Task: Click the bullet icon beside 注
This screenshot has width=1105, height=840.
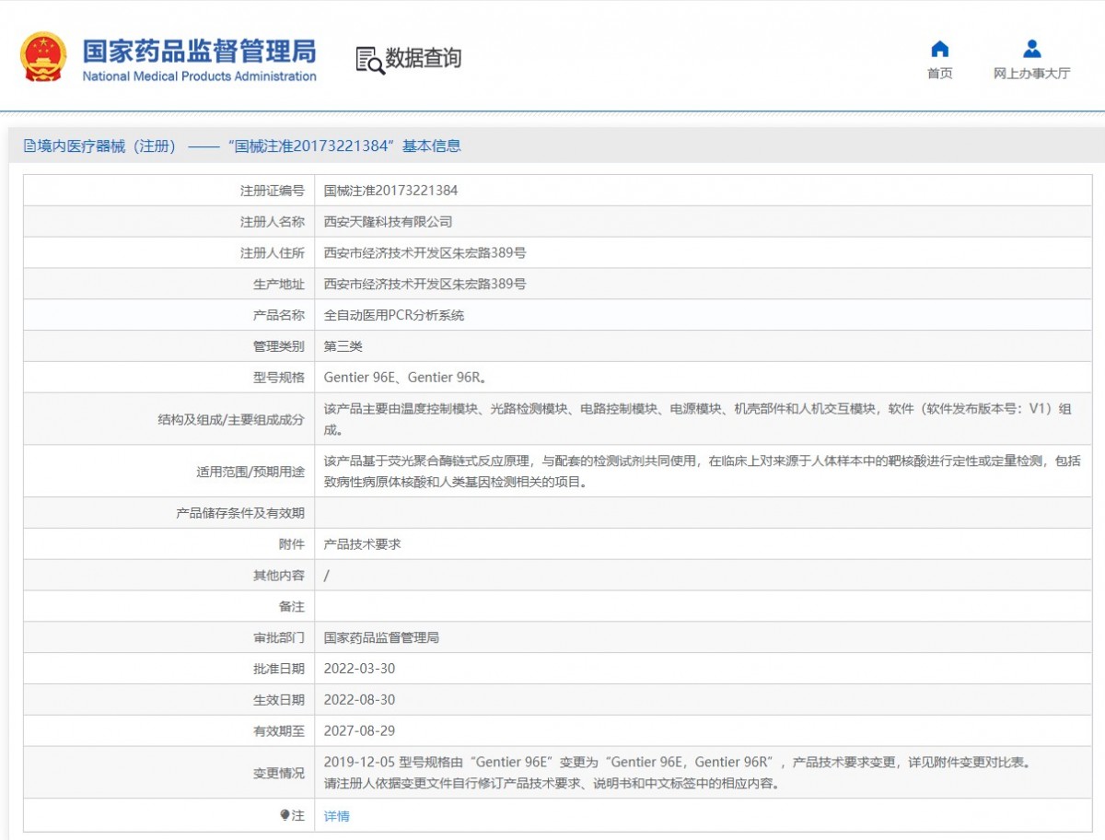Action: click(x=285, y=815)
